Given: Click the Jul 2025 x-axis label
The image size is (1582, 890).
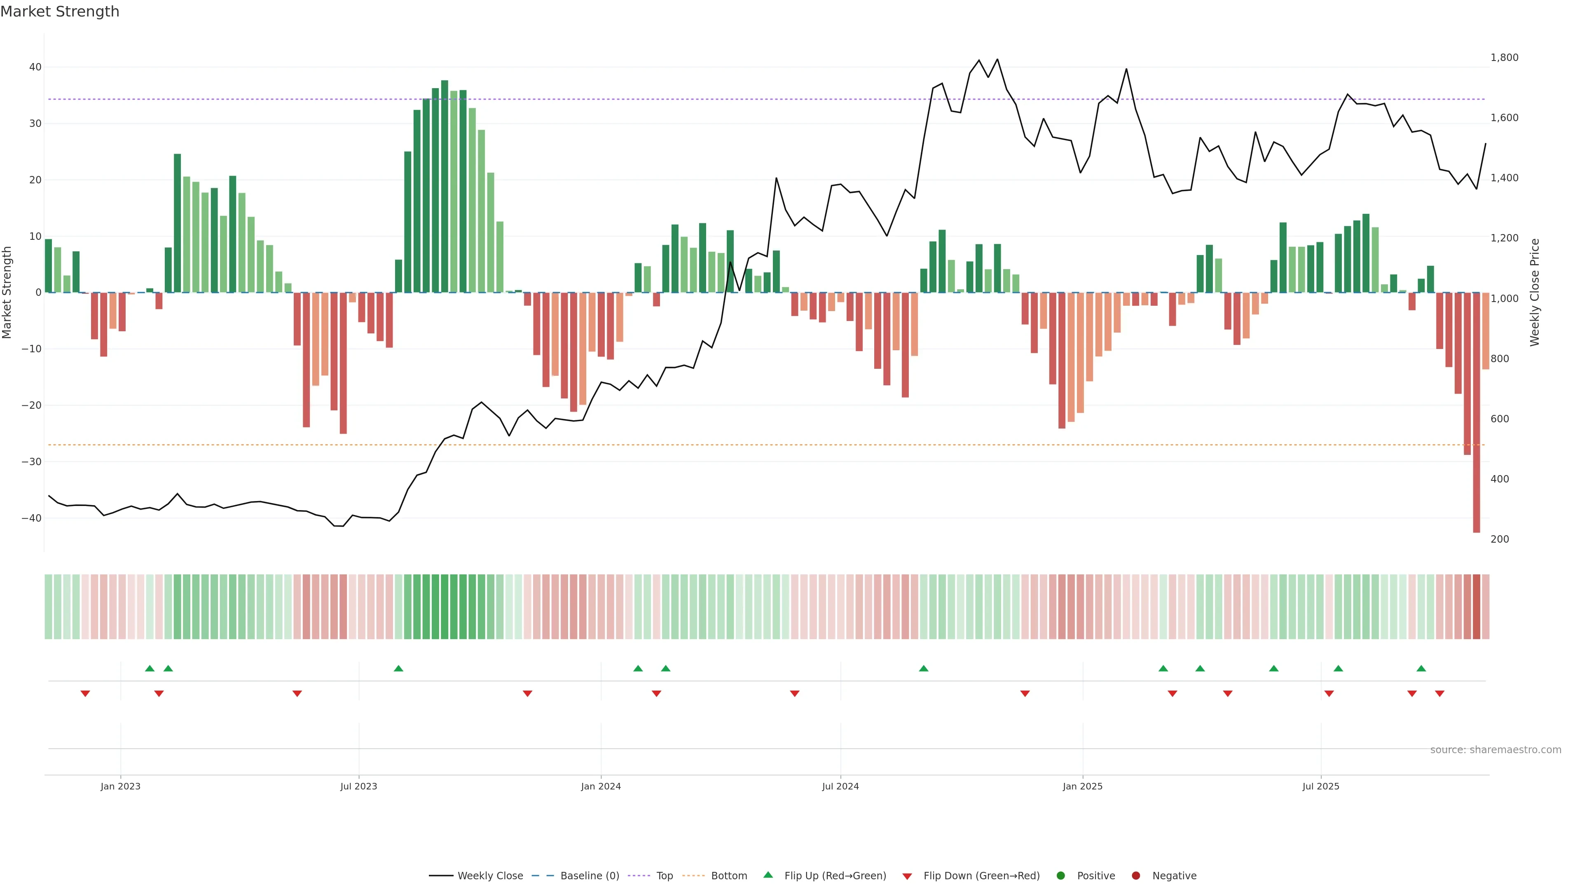Looking at the screenshot, I should pos(1320,786).
